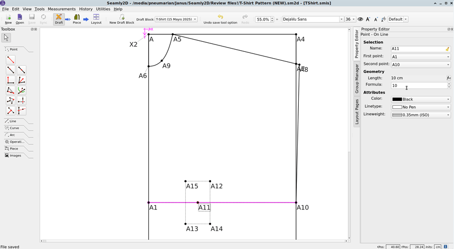This screenshot has height=249, width=454.
Task: Select the Point along perpendicular tool
Action: pyautogui.click(x=11, y=80)
